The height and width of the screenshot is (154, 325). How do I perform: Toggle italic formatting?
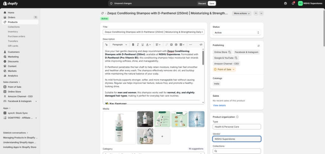[x=138, y=44]
